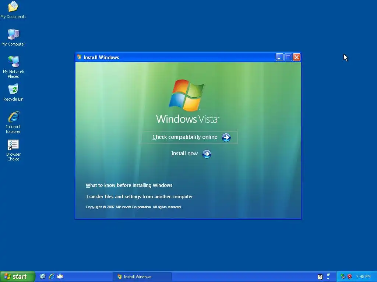This screenshot has width=377, height=282.
Task: Click the Install Windows title bar icon
Action: (79, 57)
